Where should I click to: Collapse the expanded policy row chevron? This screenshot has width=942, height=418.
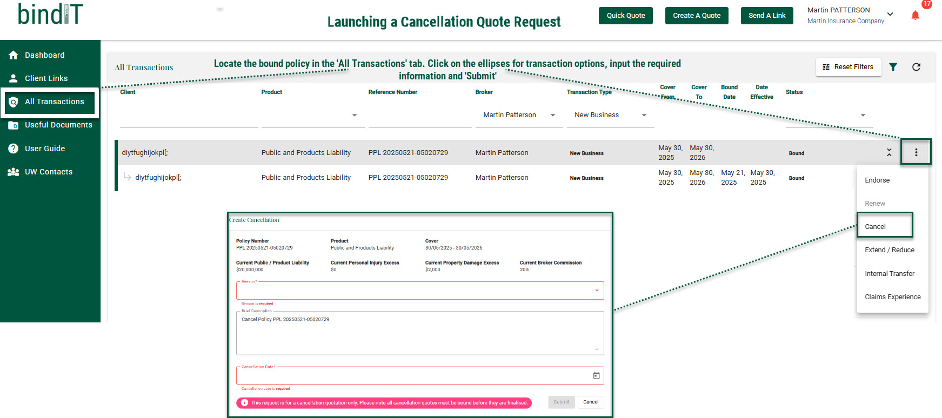(x=889, y=152)
